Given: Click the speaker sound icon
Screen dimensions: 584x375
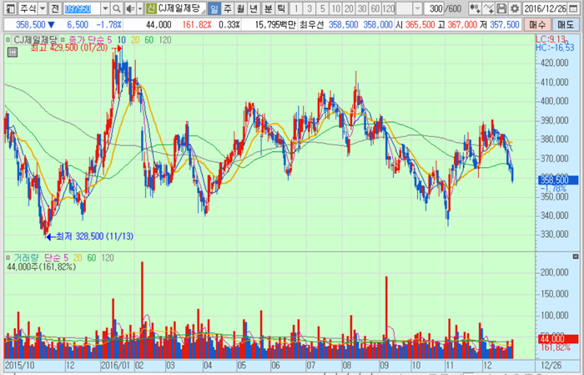Looking at the screenshot, I should click(128, 8).
